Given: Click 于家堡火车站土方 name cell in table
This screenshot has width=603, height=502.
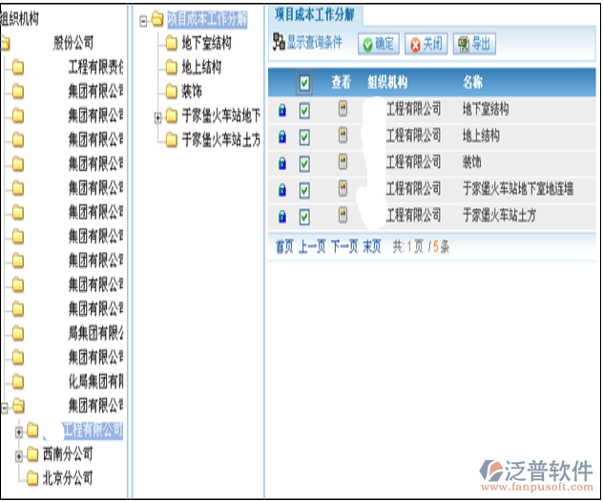Looking at the screenshot, I should tap(499, 216).
